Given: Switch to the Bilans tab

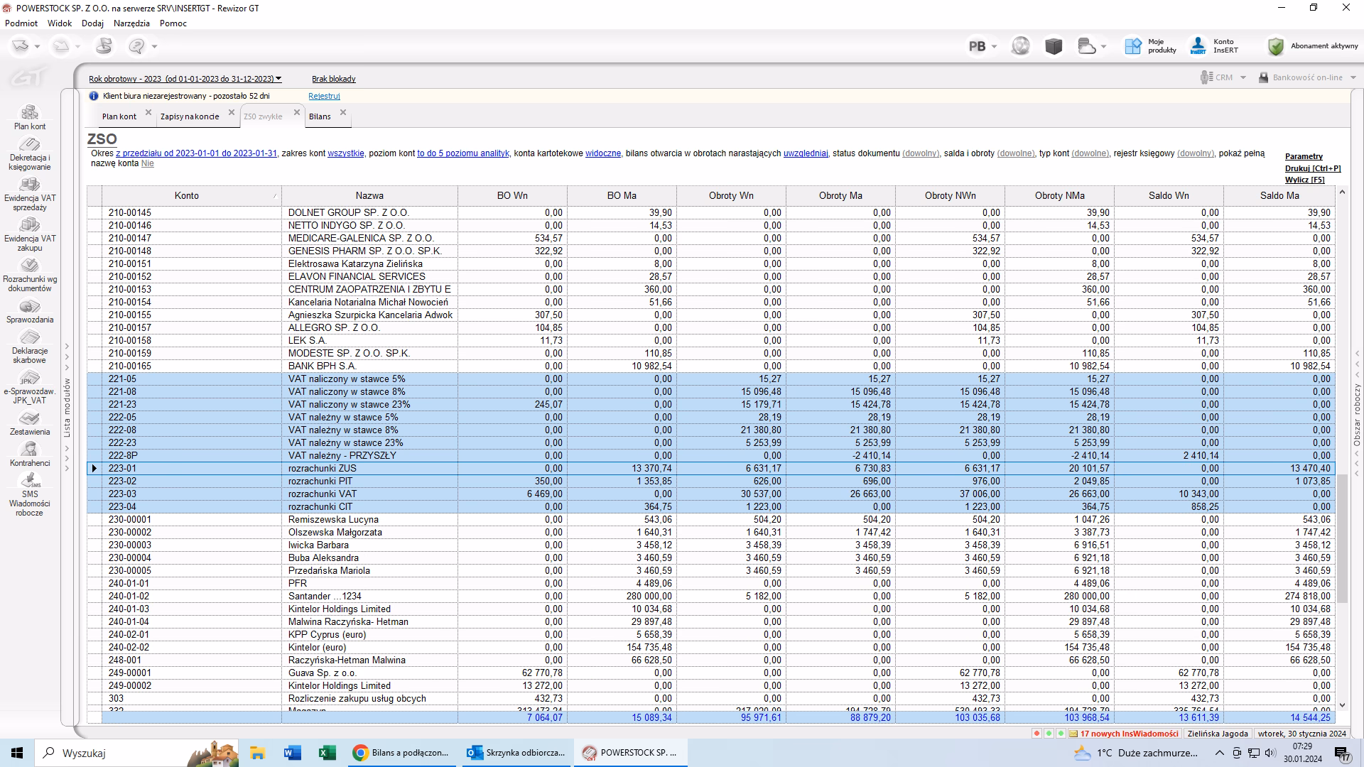Looking at the screenshot, I should [320, 116].
